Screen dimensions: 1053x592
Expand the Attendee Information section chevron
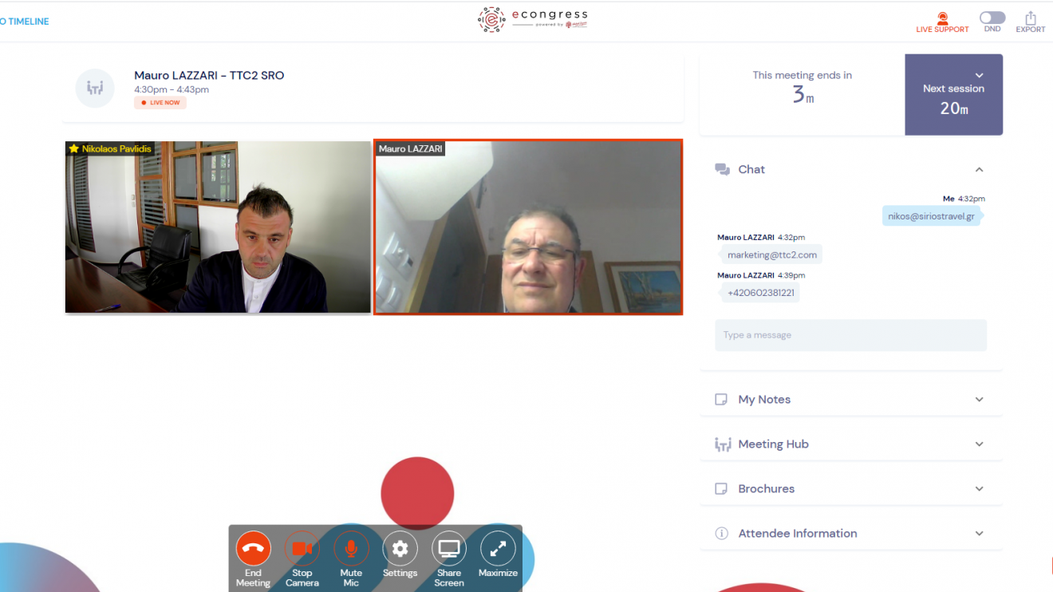(x=980, y=534)
